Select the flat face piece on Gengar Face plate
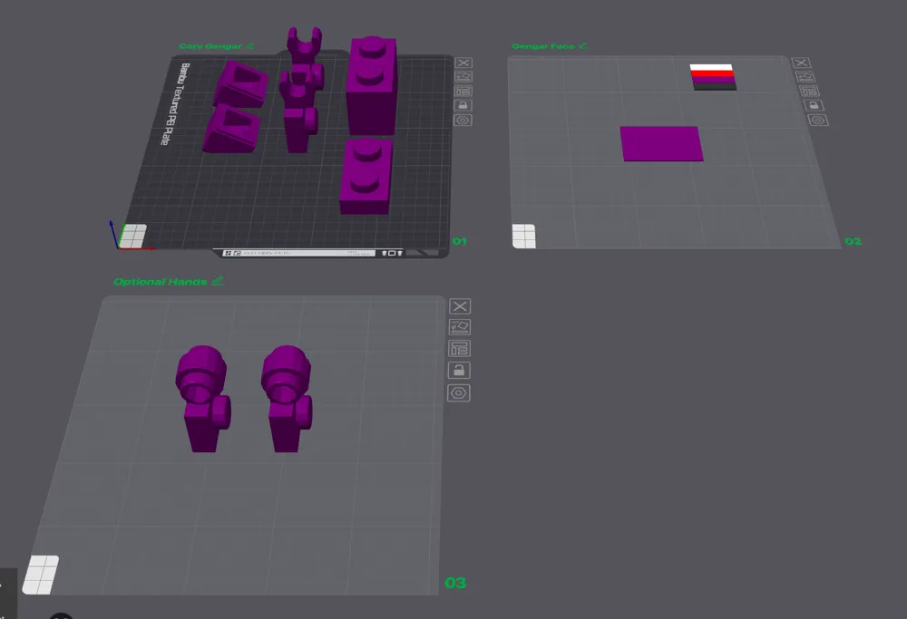This screenshot has width=907, height=619. pos(662,142)
